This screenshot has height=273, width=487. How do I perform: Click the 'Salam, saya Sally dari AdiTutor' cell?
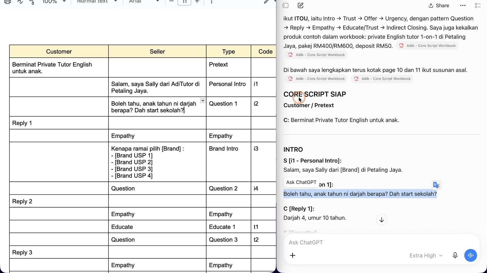[x=157, y=87]
